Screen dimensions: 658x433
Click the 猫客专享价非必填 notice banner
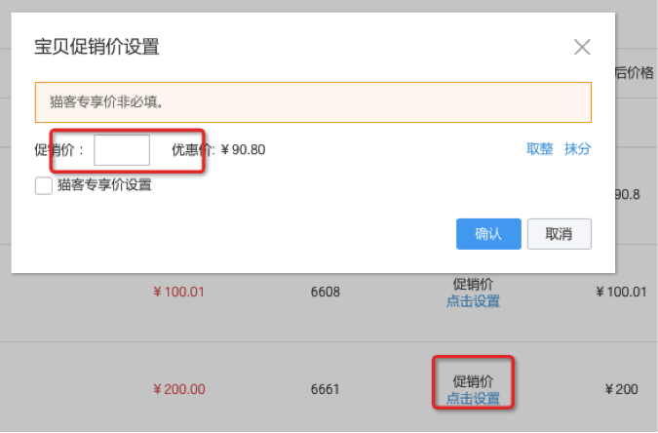pos(313,101)
